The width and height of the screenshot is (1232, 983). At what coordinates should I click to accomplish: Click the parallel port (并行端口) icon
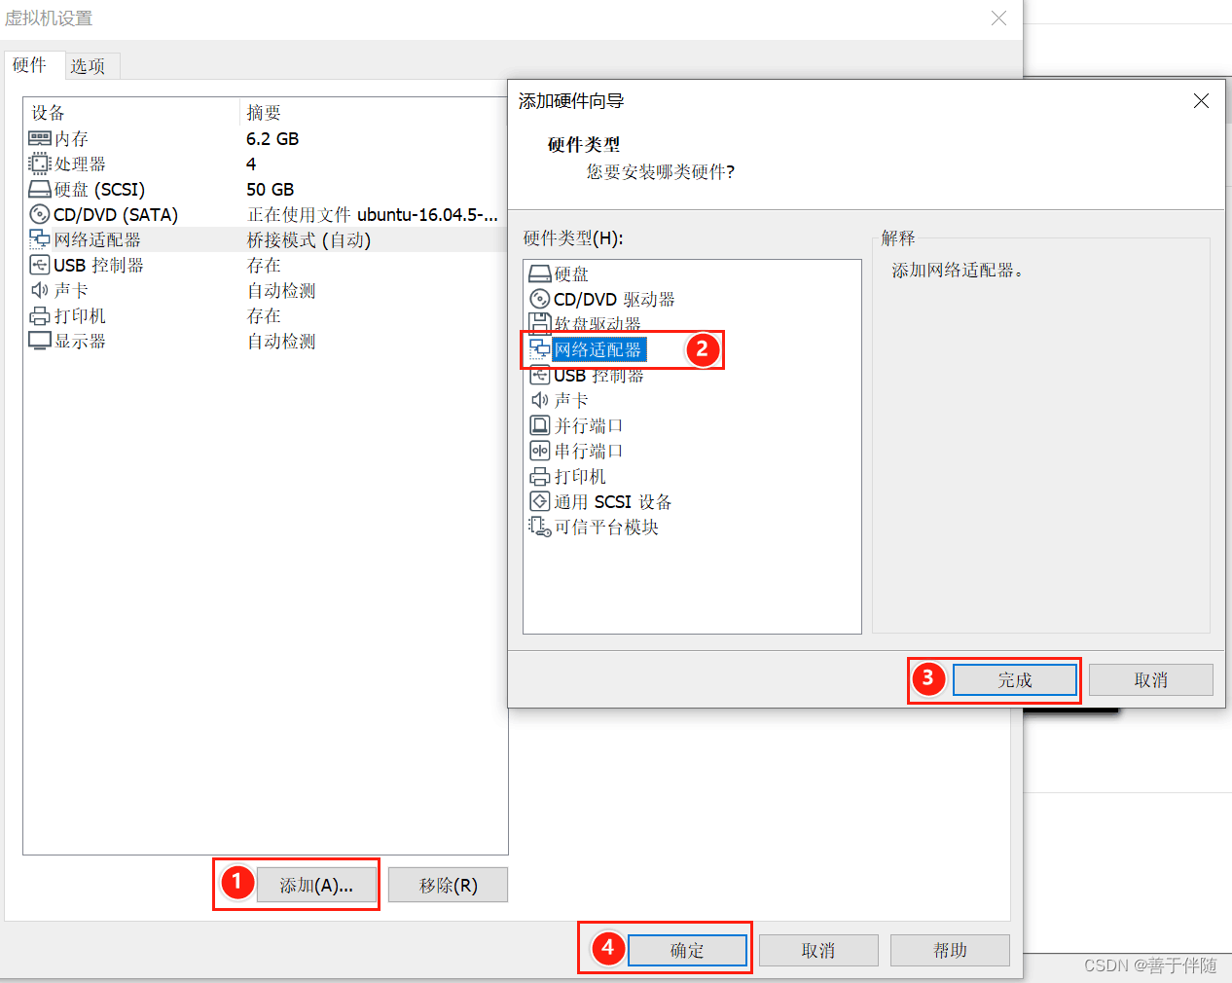pos(540,425)
